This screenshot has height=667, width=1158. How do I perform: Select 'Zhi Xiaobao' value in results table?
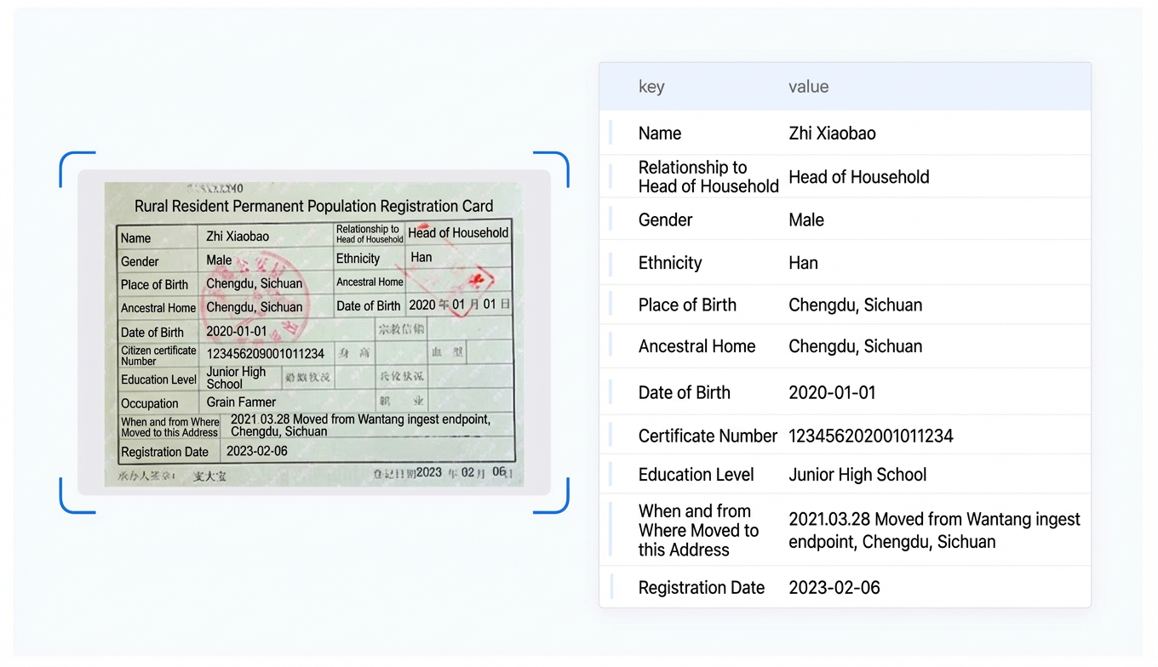pos(832,134)
